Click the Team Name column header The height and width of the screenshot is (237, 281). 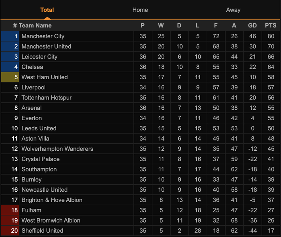click(x=35, y=25)
